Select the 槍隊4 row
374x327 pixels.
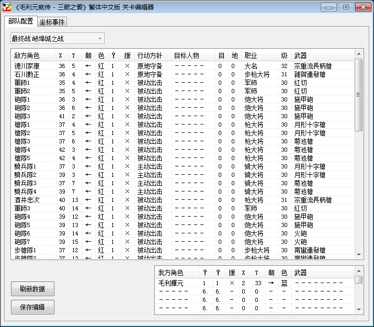pos(183,150)
